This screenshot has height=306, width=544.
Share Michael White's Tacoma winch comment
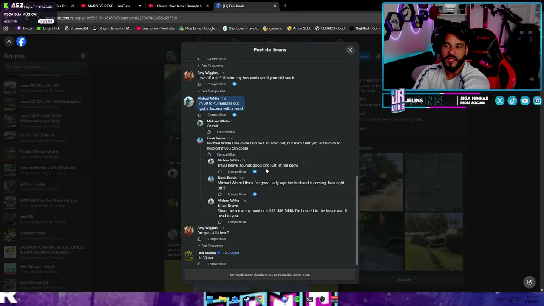coord(217,115)
